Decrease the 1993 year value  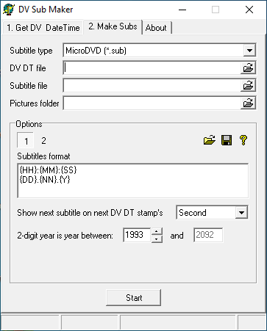[x=157, y=239]
